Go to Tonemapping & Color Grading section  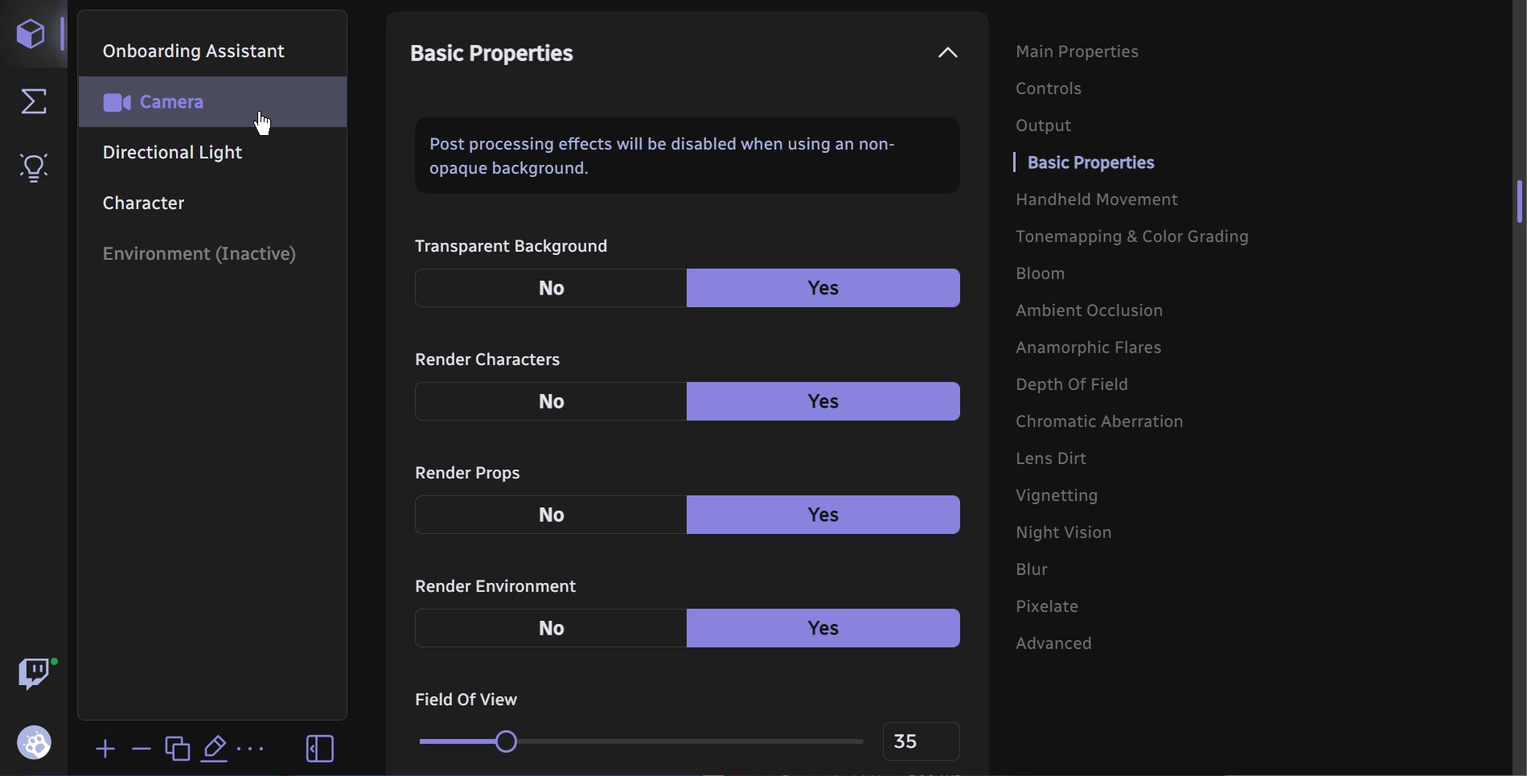[x=1131, y=236]
